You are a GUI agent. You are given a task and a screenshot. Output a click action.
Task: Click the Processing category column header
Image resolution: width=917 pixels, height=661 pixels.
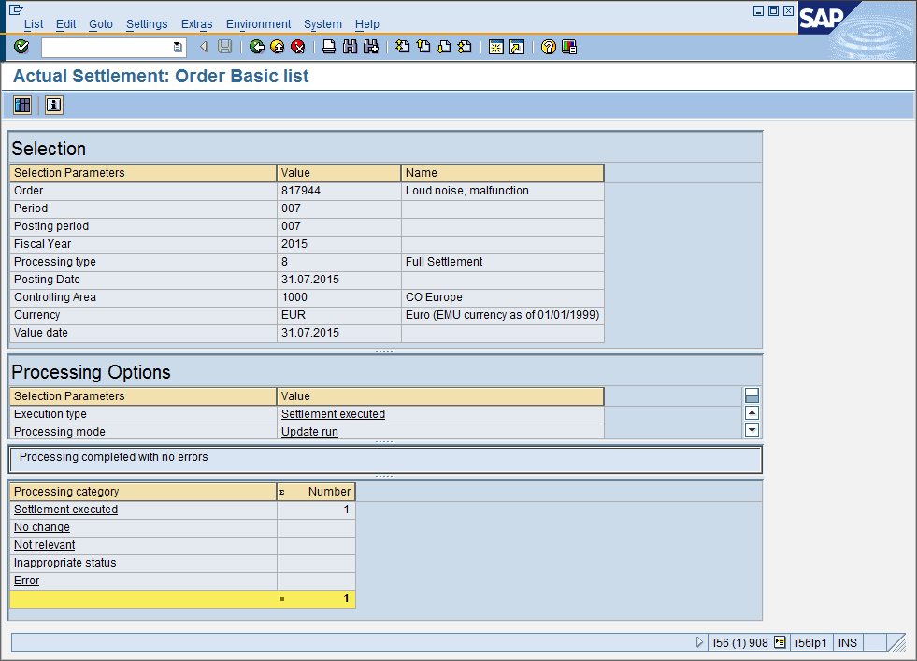(x=143, y=492)
